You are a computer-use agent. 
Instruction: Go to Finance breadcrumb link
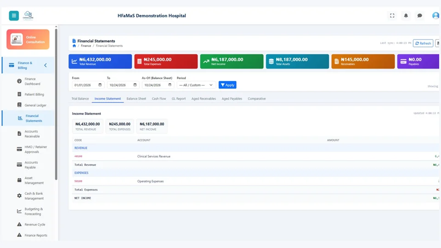pyautogui.click(x=86, y=46)
